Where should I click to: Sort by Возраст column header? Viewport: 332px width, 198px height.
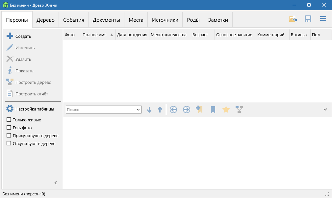pos(203,35)
